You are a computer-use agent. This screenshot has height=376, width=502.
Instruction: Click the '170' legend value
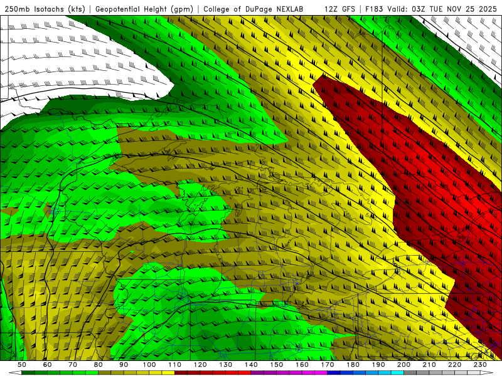click(x=328, y=365)
